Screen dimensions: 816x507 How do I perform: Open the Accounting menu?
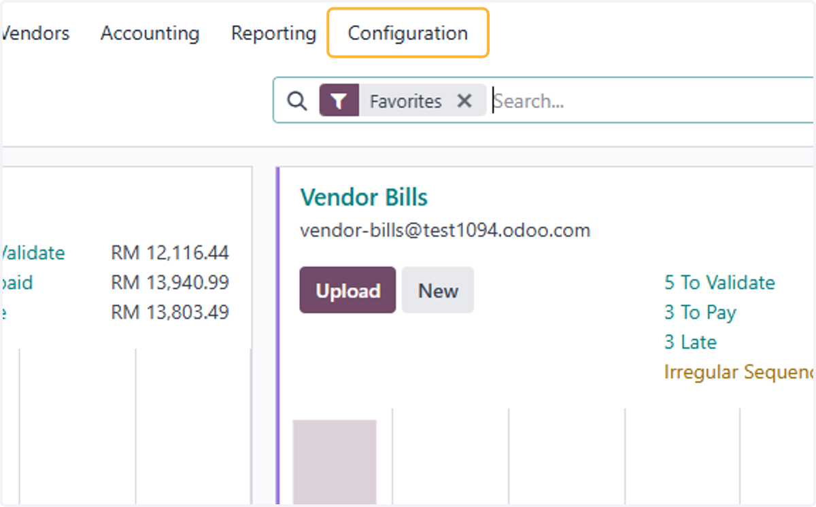point(150,33)
